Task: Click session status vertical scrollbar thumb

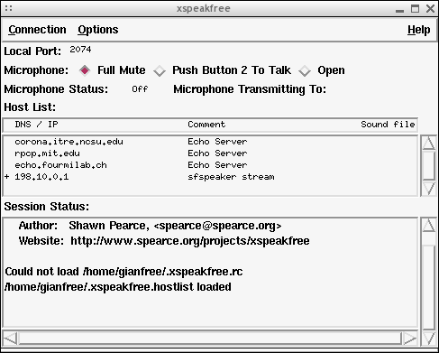Action: click(428, 287)
